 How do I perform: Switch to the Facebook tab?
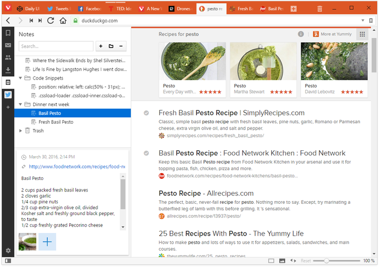(x=90, y=9)
